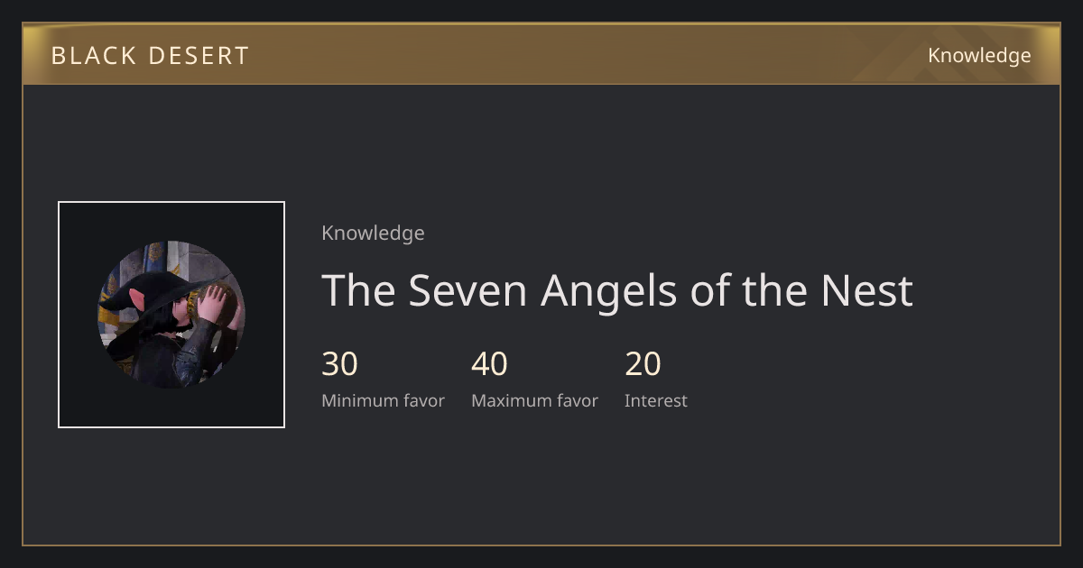Select The Seven Angels of the Nest title

(617, 291)
